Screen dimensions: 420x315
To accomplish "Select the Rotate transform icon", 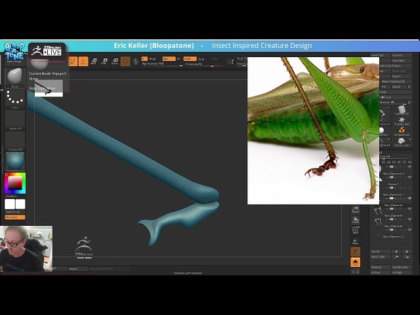I will [x=115, y=61].
